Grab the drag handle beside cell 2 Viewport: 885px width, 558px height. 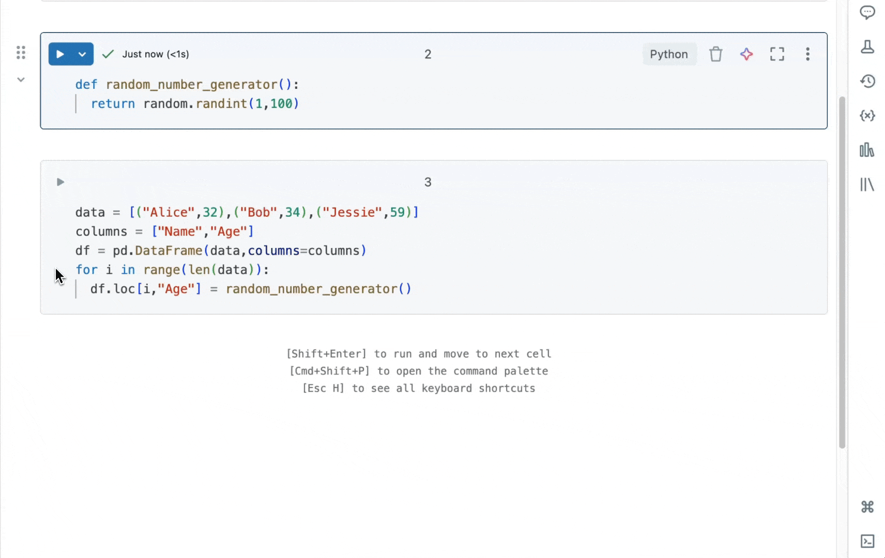(21, 52)
